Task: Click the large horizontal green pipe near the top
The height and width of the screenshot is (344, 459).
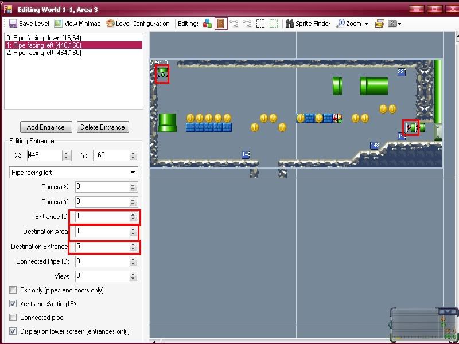Action: pos(374,86)
